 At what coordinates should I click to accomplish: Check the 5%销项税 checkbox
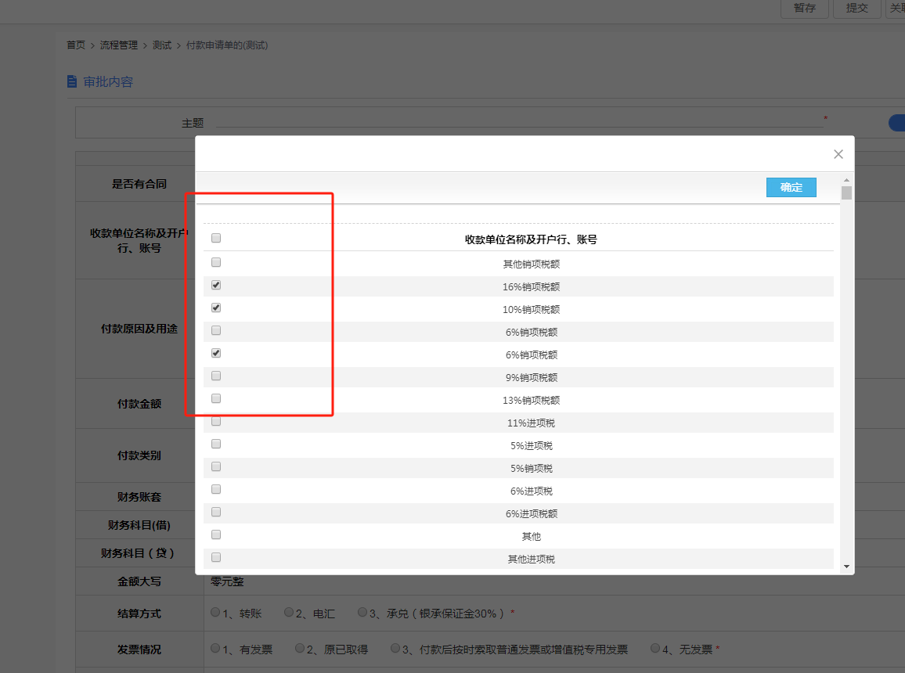[216, 466]
